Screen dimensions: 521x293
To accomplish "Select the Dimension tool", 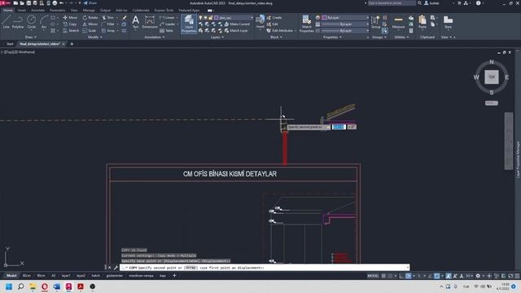I will [150, 22].
